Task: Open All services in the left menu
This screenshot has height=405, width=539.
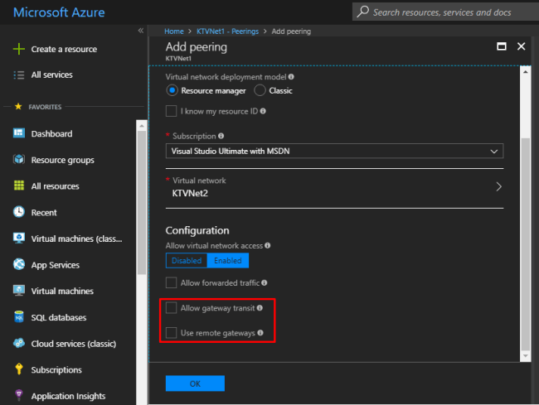Action: [51, 75]
